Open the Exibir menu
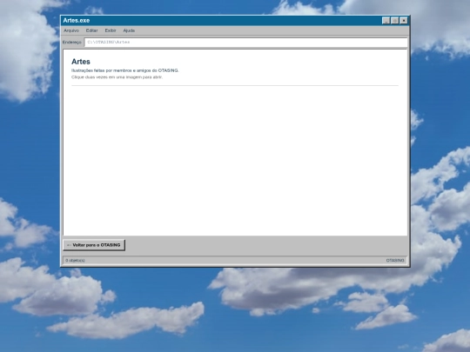The image size is (470, 352). click(x=111, y=30)
